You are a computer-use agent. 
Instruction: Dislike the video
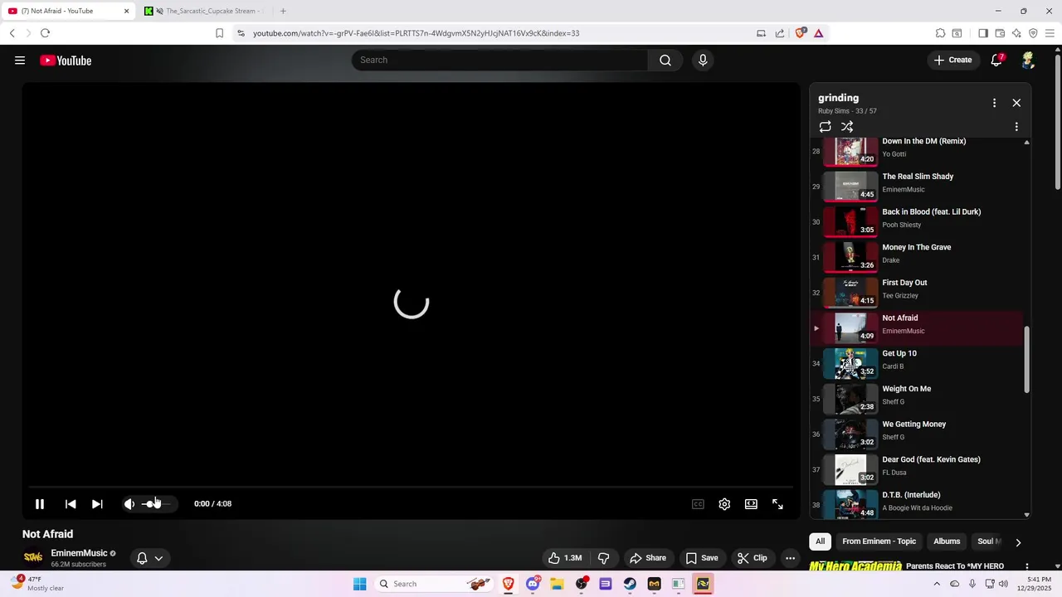click(604, 558)
